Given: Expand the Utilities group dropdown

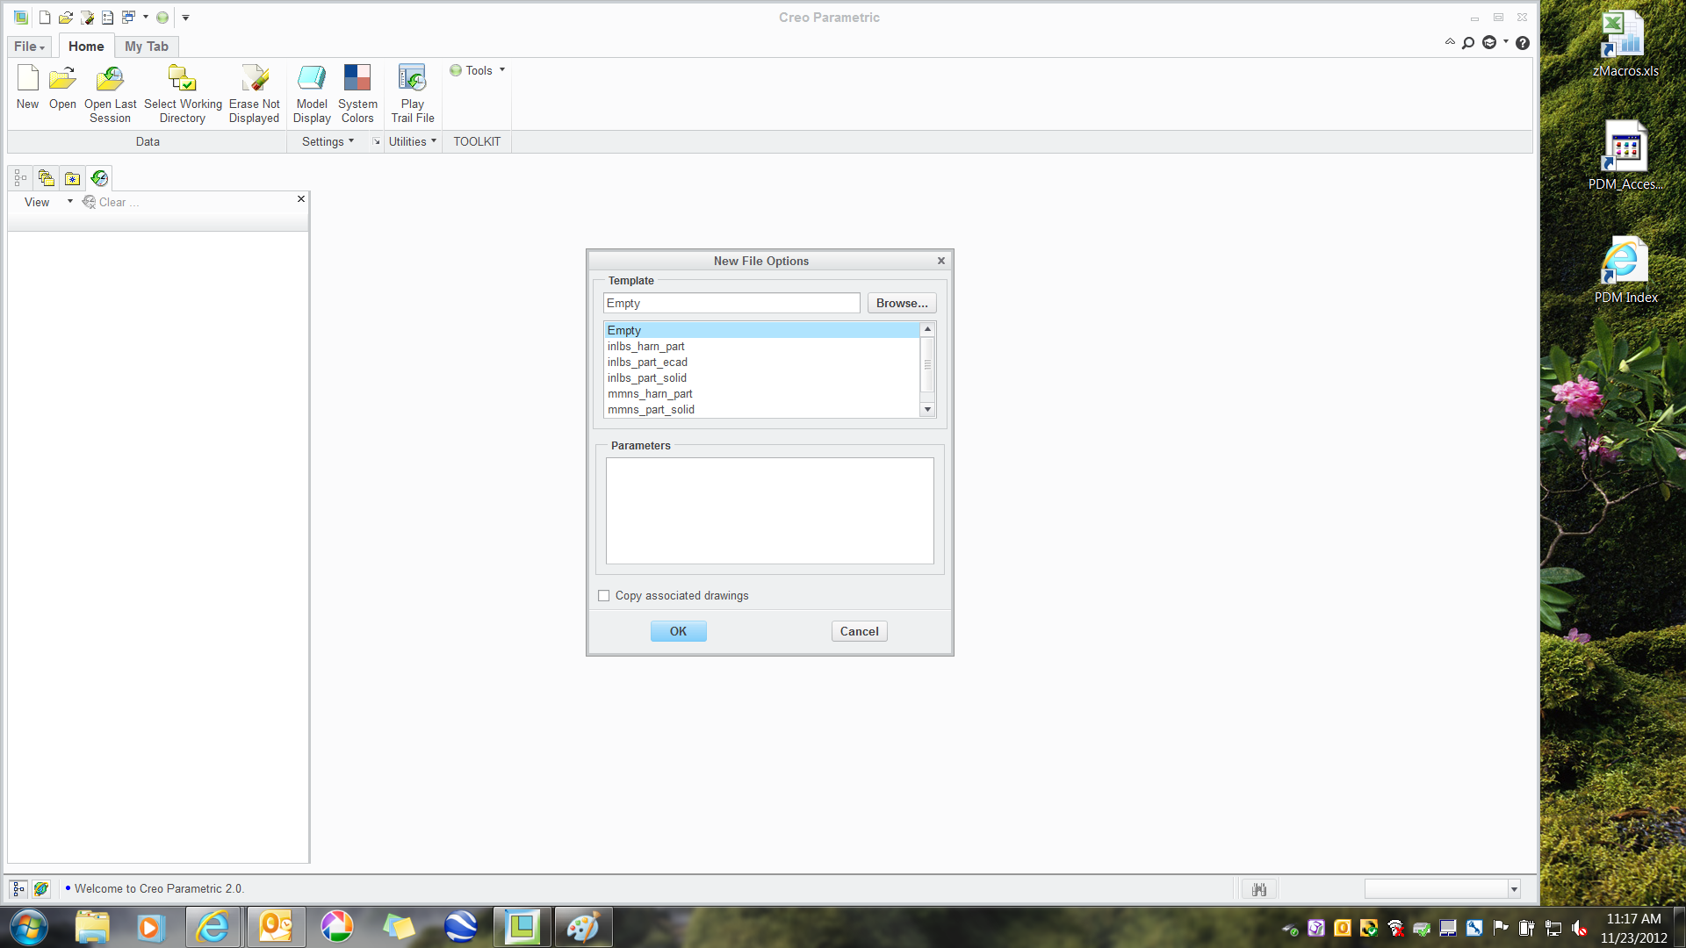Looking at the screenshot, I should [413, 141].
